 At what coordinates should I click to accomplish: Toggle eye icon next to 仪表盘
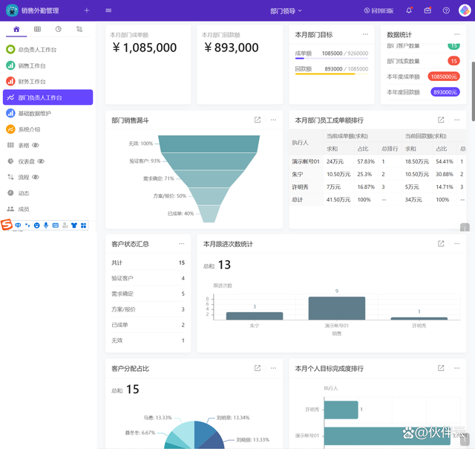[x=41, y=161]
